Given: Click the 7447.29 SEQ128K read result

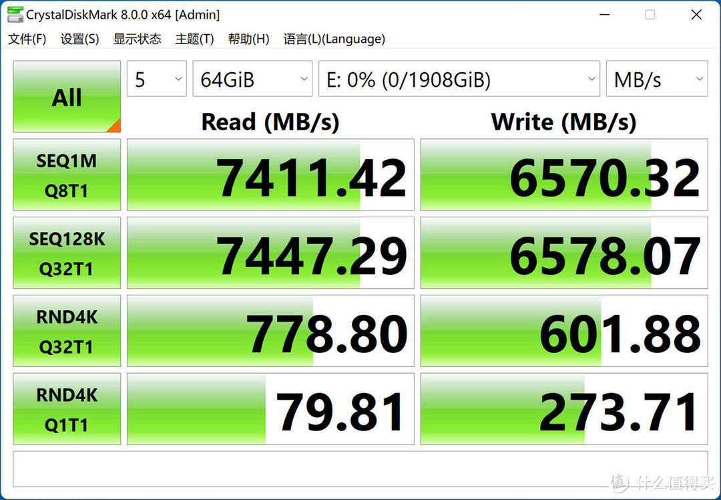Looking at the screenshot, I should [270, 253].
